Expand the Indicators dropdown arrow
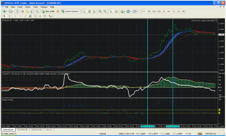The image size is (226, 136). point(124,12)
